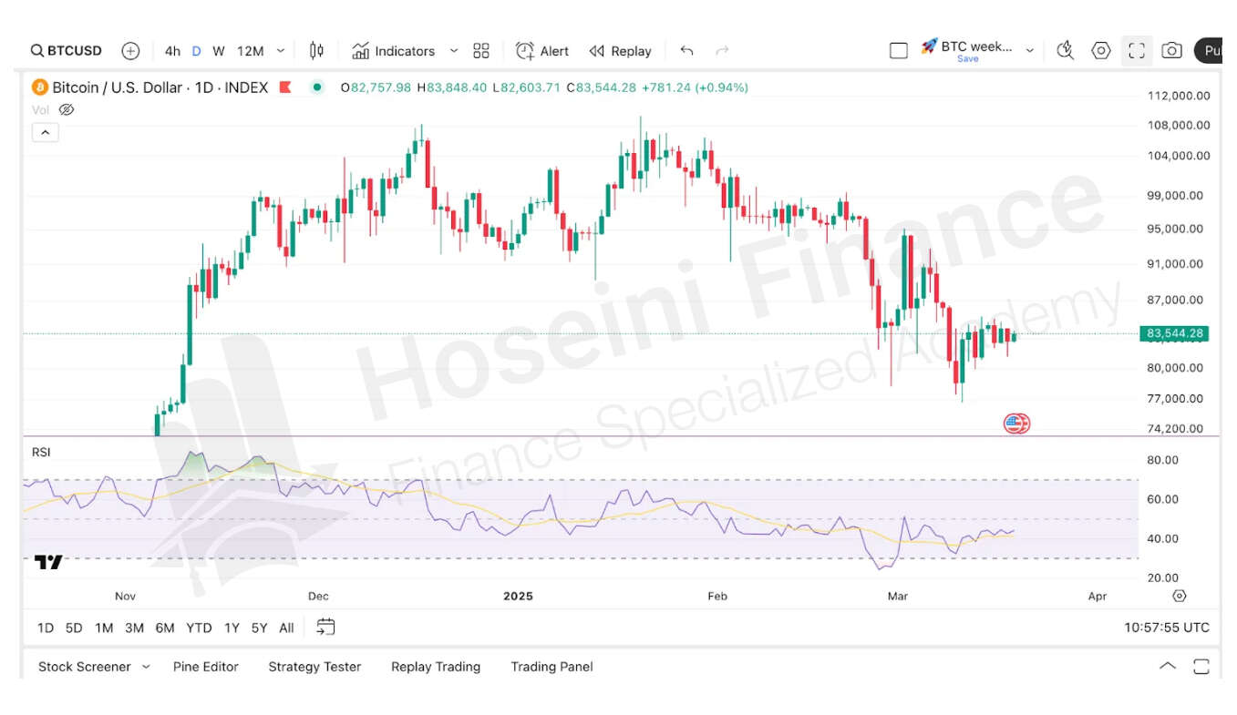Select the W weekly interval
Viewport: 1237px width, 715px height.
click(x=219, y=51)
